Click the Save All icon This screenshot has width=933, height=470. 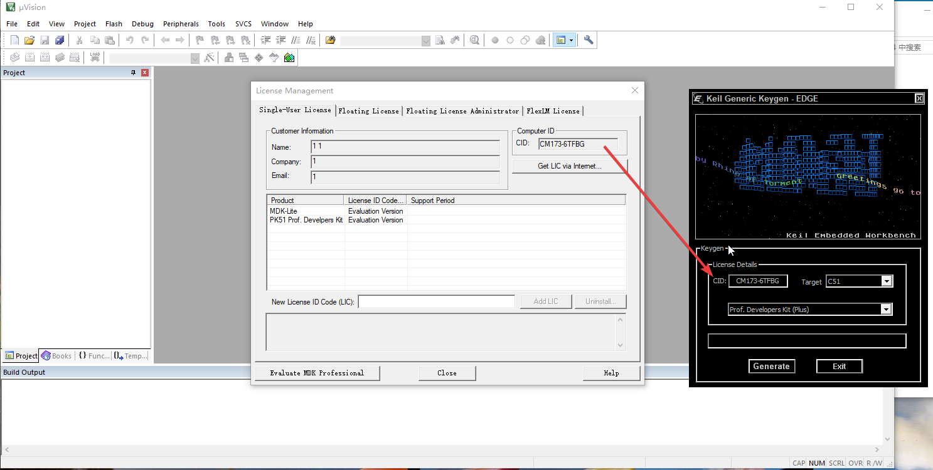(60, 40)
